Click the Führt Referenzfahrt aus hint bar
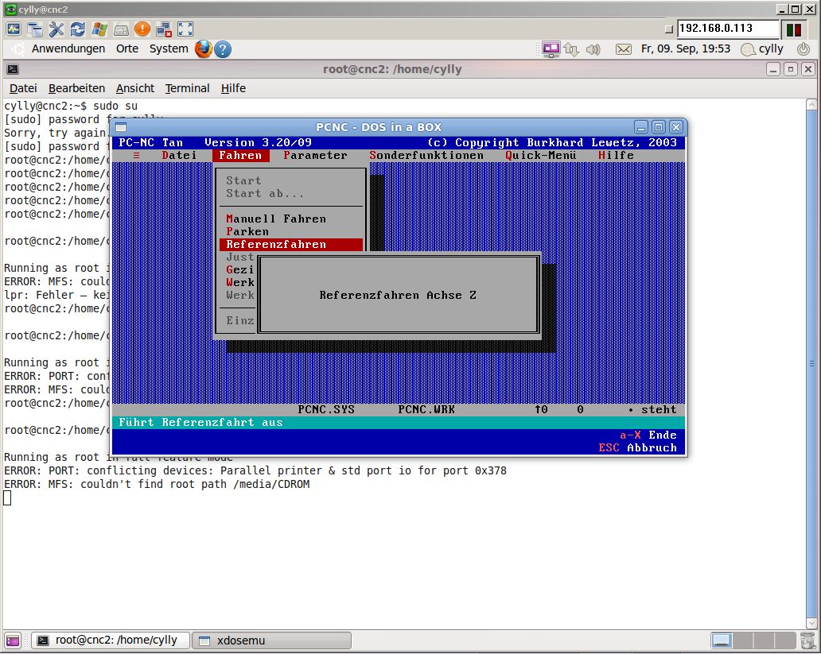This screenshot has width=821, height=654. pos(398,423)
